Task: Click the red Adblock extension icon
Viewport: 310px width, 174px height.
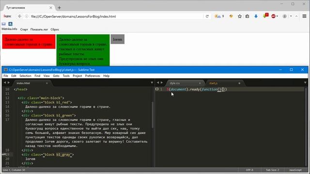Action: click(x=273, y=16)
